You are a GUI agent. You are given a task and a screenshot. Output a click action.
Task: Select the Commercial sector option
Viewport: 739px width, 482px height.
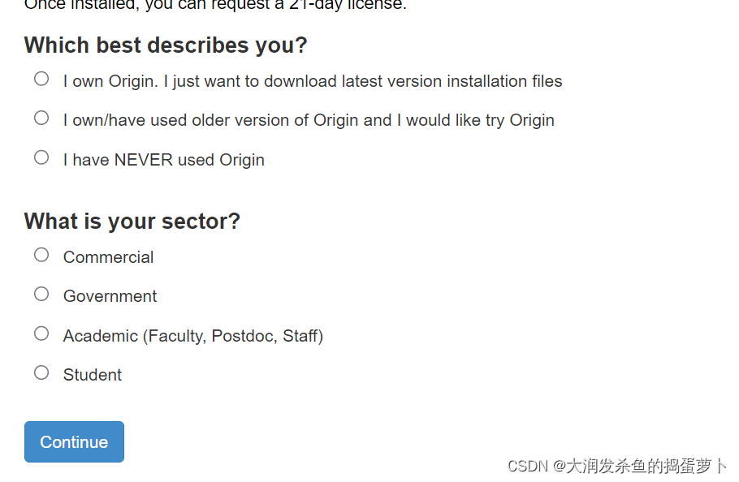pyautogui.click(x=41, y=254)
